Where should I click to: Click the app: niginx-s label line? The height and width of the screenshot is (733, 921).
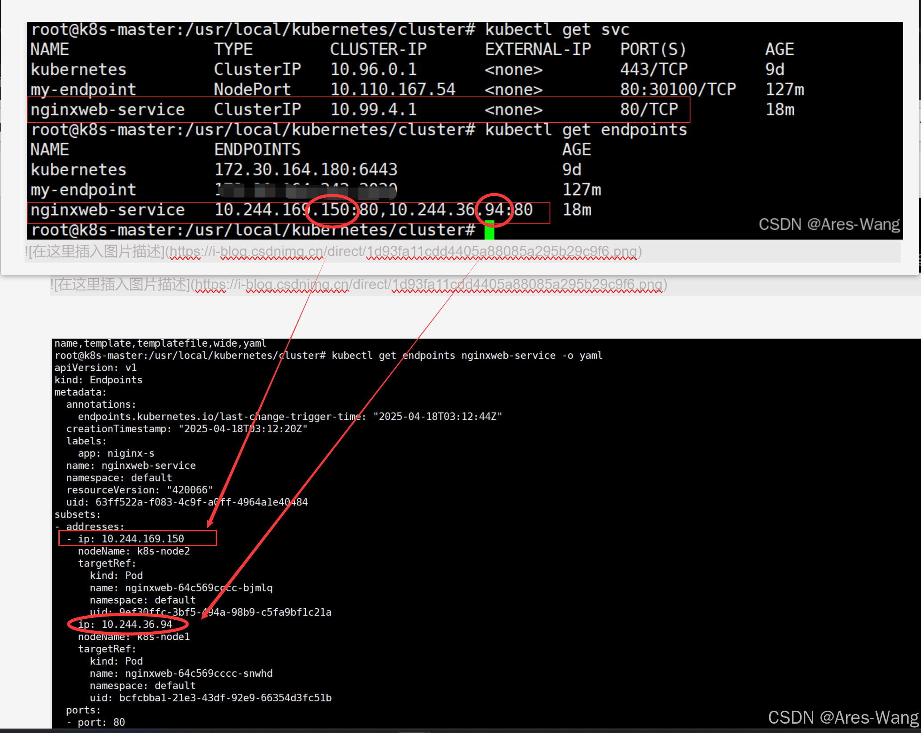click(x=116, y=453)
